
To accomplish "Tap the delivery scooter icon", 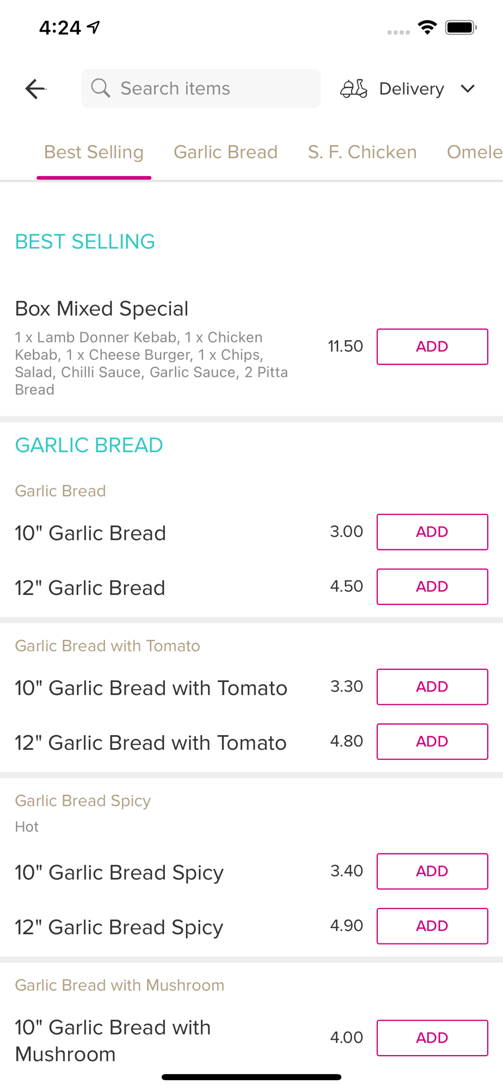I will (x=354, y=88).
